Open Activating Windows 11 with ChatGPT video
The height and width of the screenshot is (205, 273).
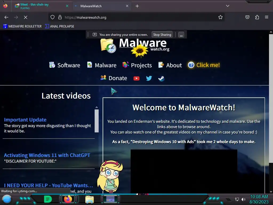[x=47, y=155]
